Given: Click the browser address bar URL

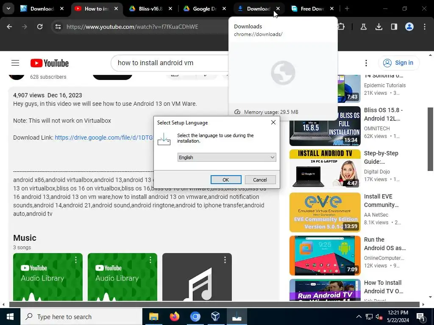Looking at the screenshot, I should 132,27.
